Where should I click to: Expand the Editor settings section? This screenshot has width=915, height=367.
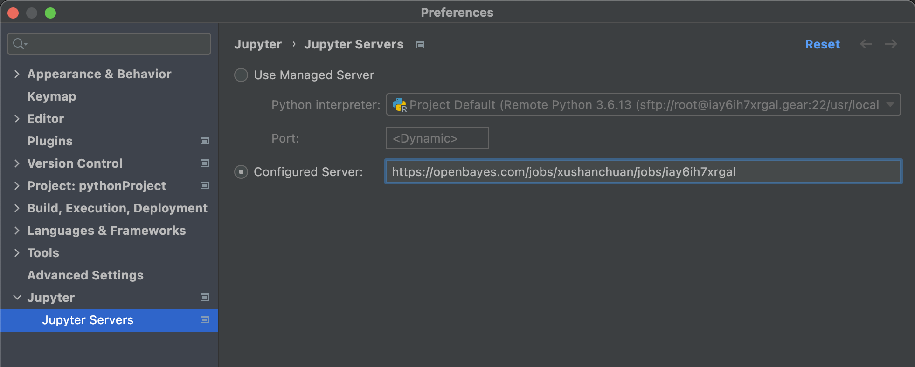[x=17, y=119]
